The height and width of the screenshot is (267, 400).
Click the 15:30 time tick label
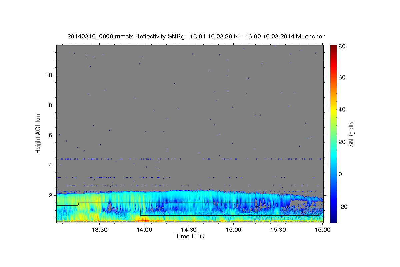pos(278,230)
